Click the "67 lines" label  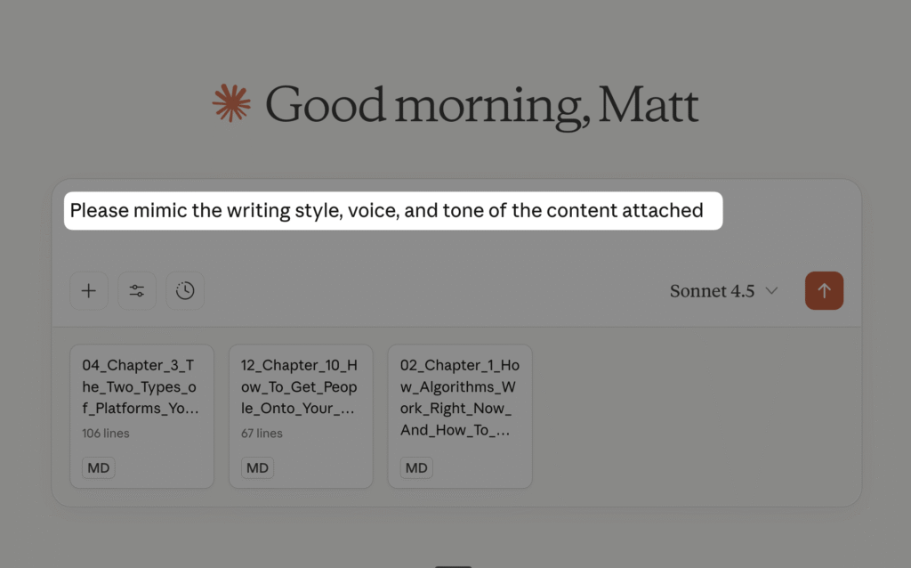262,434
